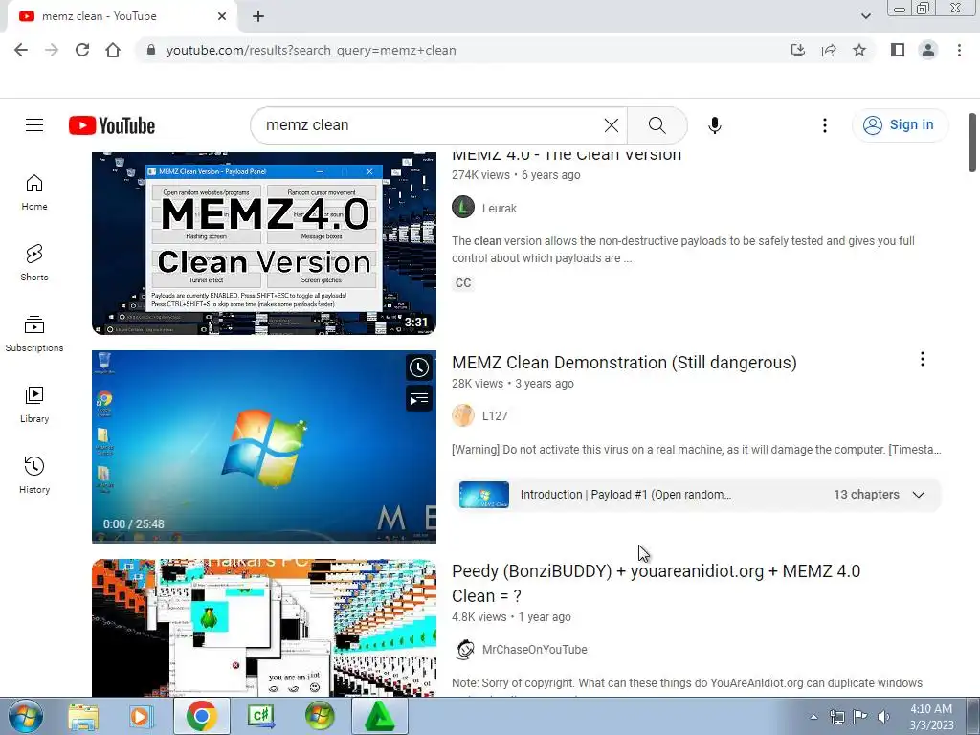
Task: Open History in sidebar
Action: 34,475
